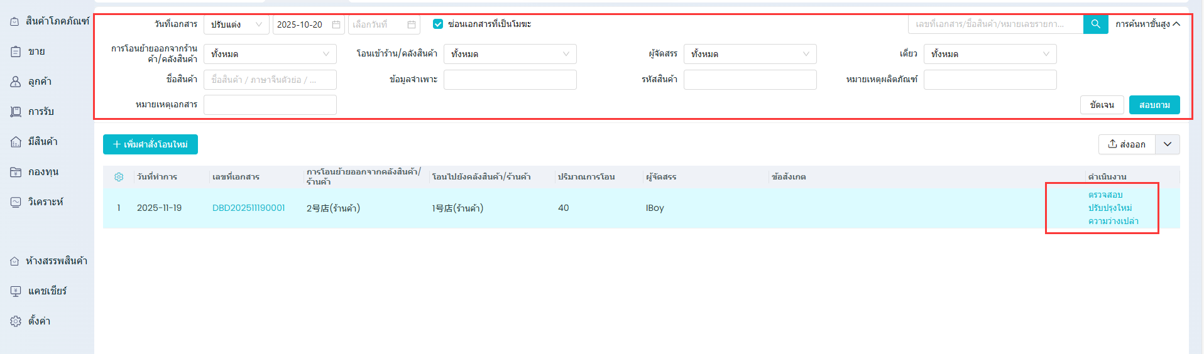Click the magnifier search icon button
Screen dimensions: 1204x354
(x=1095, y=24)
